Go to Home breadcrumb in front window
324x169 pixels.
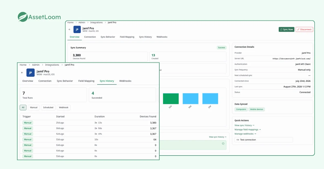(x=23, y=65)
